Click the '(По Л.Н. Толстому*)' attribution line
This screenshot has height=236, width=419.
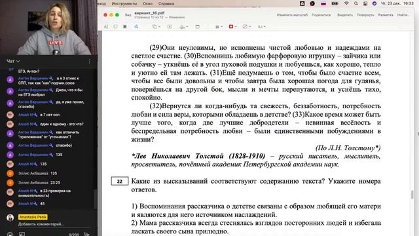tap(348, 147)
